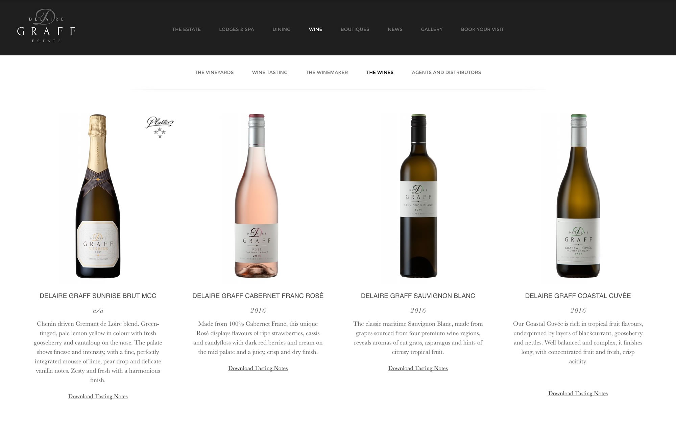The width and height of the screenshot is (676, 429).
Task: Click Book Your Visit in navigation
Action: click(x=482, y=29)
